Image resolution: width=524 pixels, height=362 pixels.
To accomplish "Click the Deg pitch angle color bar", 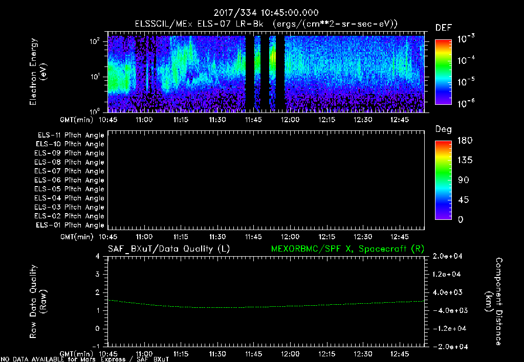I will pyautogui.click(x=443, y=180).
